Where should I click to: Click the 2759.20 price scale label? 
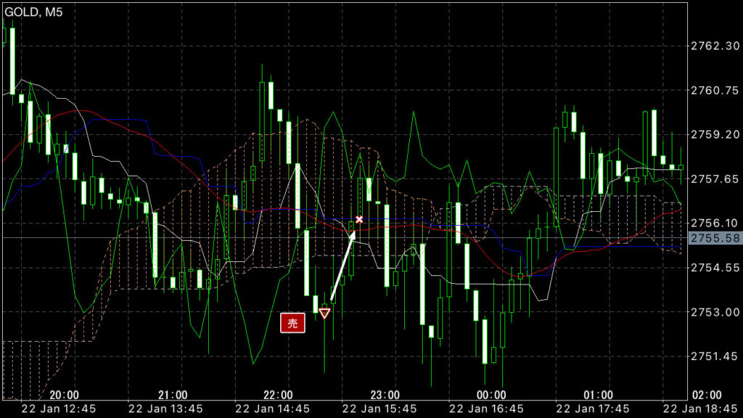click(715, 134)
